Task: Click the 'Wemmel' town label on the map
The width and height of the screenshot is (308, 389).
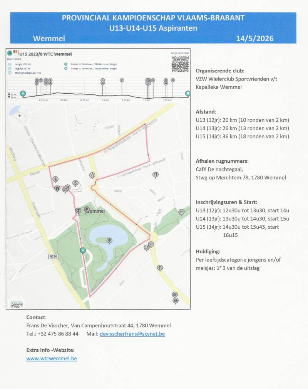Action: coord(95,211)
